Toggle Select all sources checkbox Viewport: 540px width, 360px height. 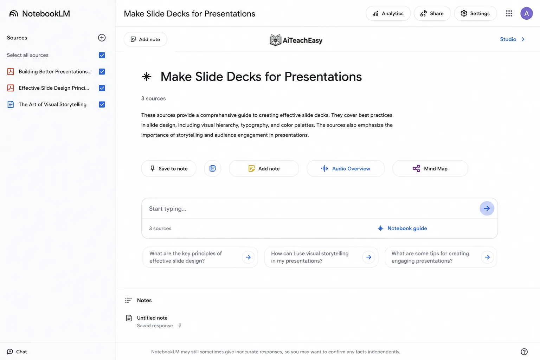pos(102,55)
